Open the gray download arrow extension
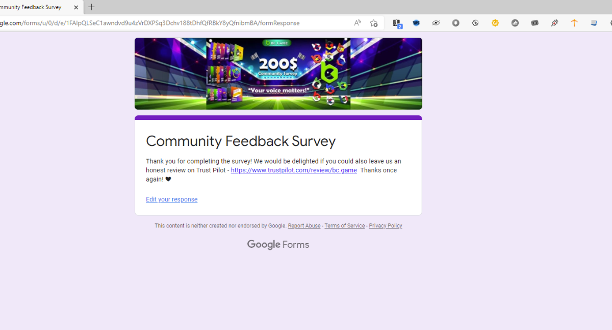Image resolution: width=612 pixels, height=330 pixels. [456, 23]
